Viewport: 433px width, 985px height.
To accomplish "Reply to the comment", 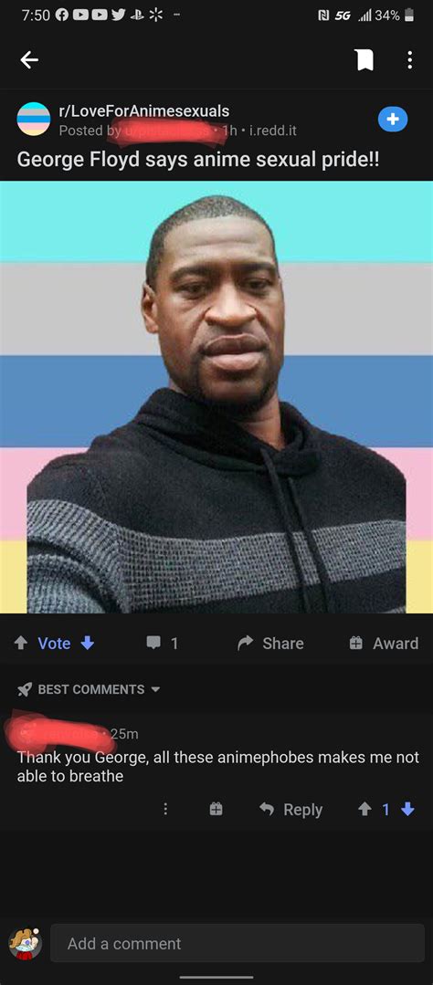I will (x=291, y=810).
